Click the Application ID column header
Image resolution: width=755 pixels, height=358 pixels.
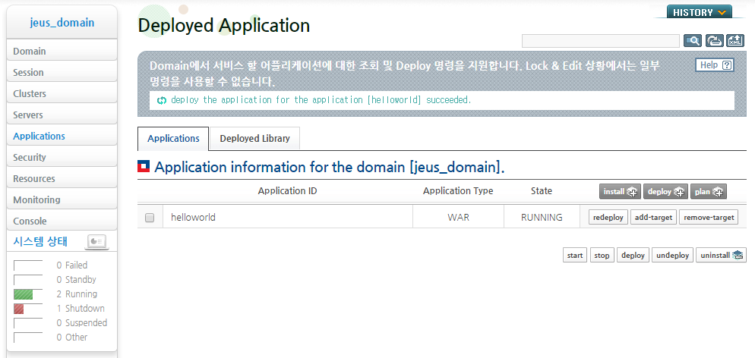click(287, 191)
